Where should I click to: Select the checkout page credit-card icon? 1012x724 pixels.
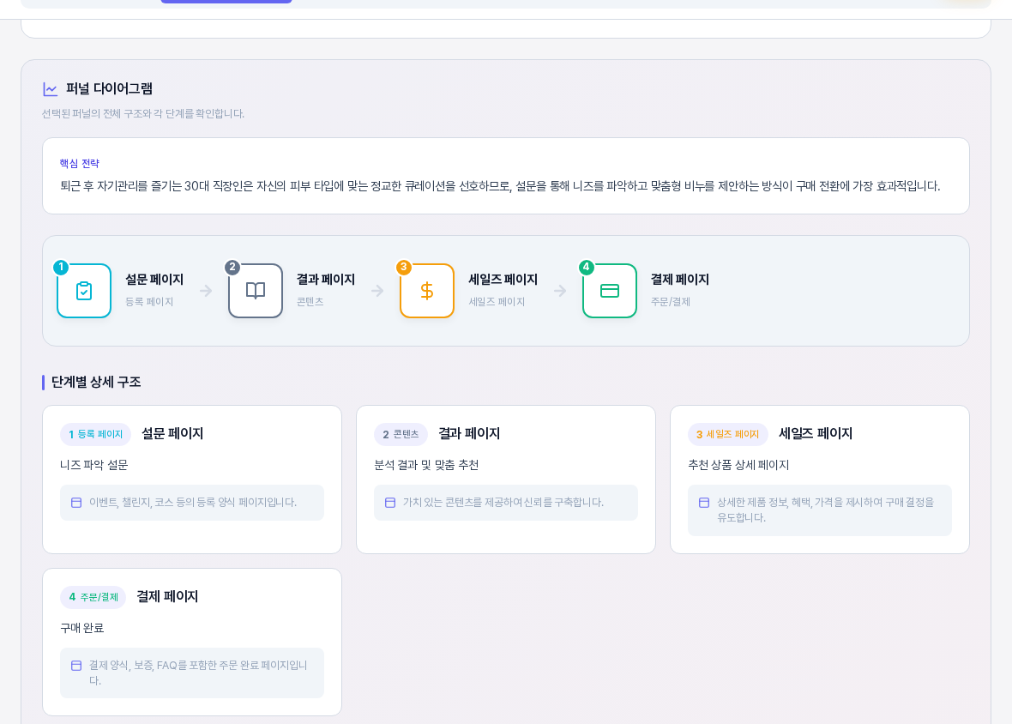click(609, 291)
